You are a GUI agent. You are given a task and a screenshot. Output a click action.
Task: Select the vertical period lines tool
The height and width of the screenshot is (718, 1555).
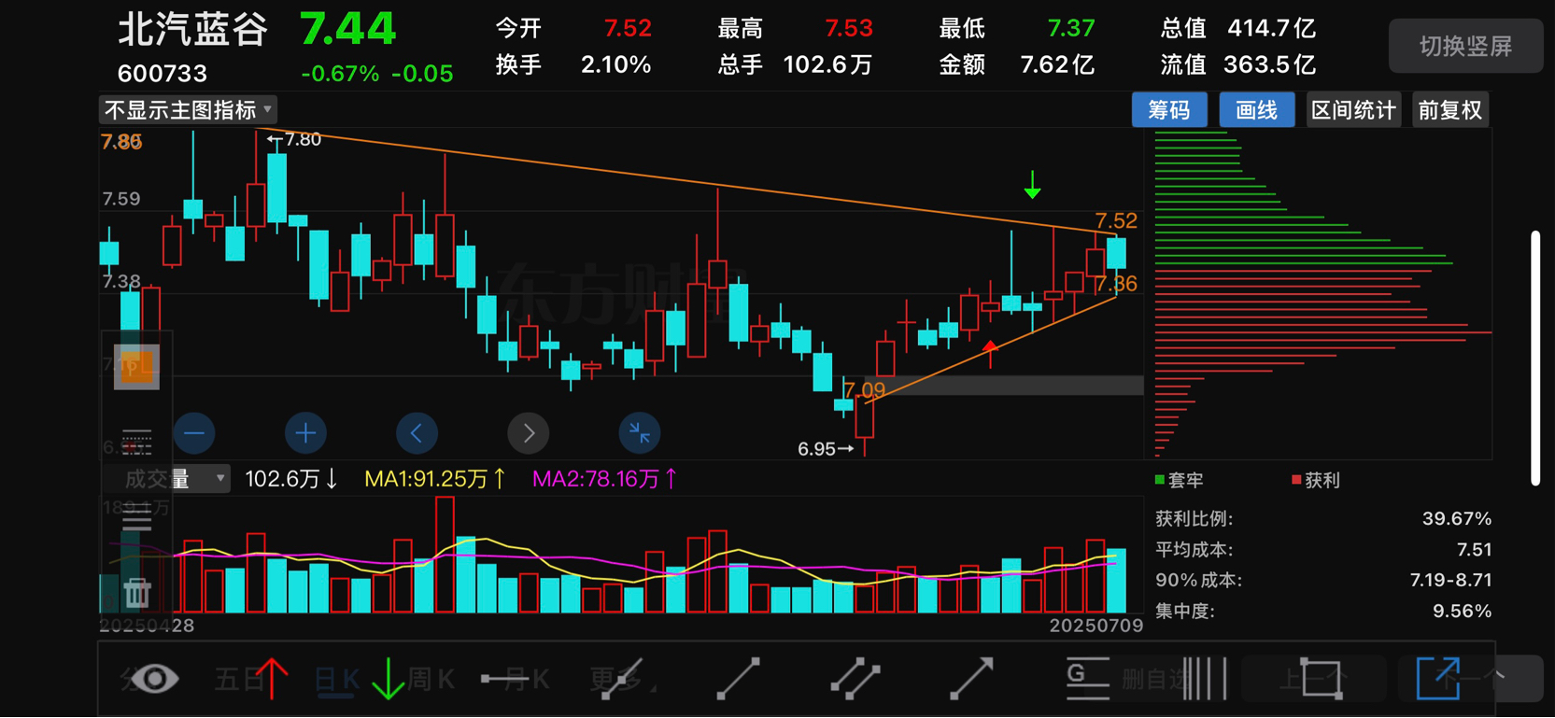coord(1205,678)
